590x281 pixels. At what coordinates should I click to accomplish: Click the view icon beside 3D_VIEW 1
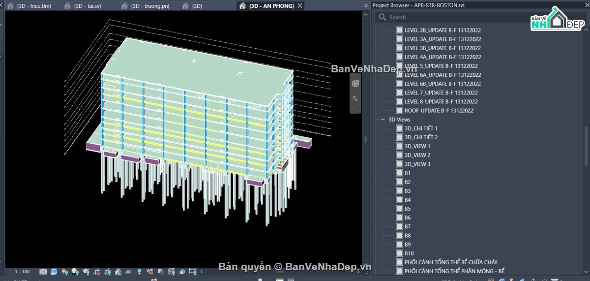pos(400,146)
